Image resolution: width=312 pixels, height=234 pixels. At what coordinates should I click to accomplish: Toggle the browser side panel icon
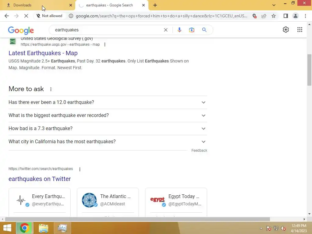click(x=286, y=16)
